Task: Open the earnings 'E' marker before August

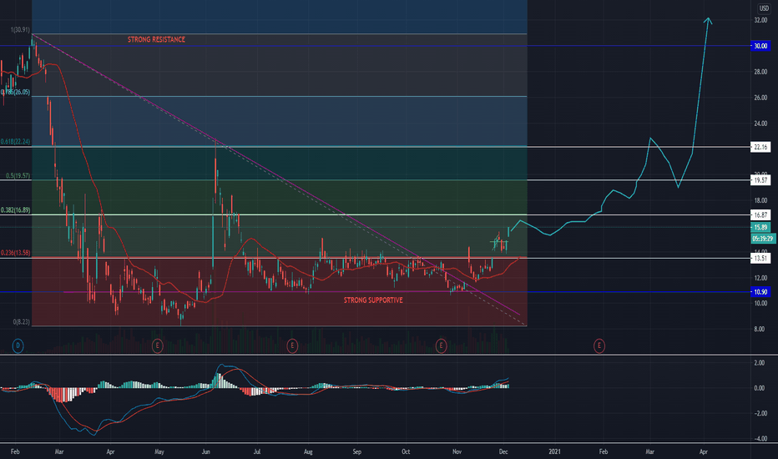Action: click(292, 346)
